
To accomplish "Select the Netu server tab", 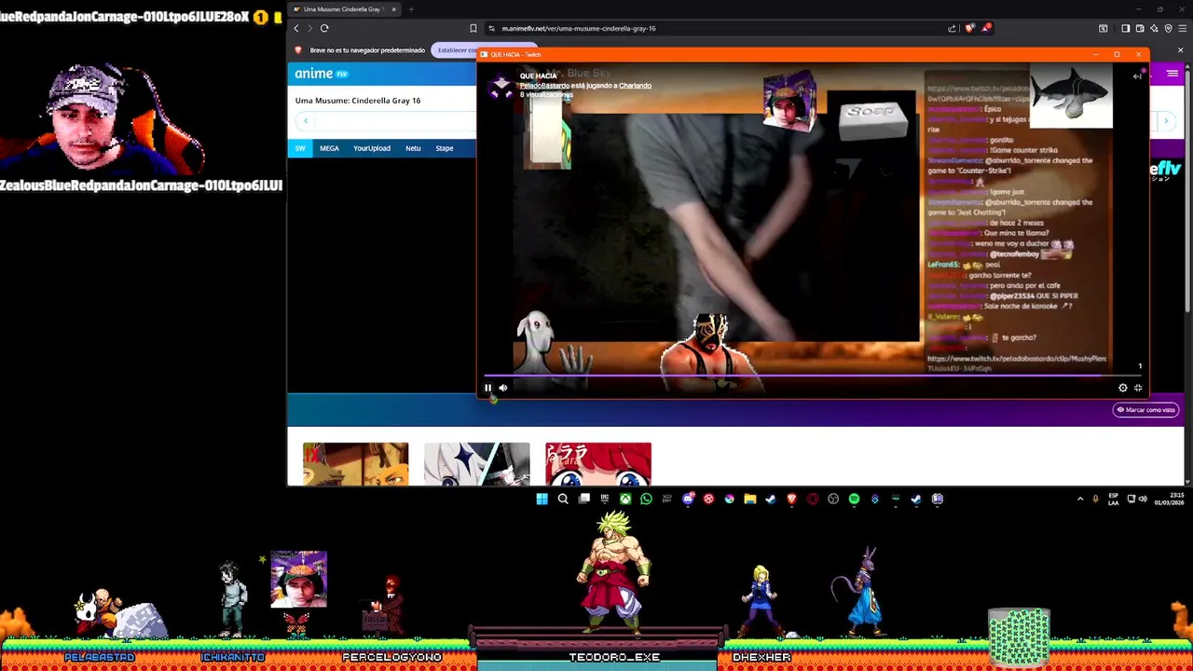I will [413, 148].
